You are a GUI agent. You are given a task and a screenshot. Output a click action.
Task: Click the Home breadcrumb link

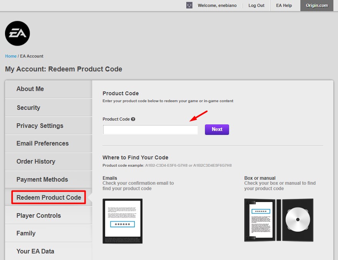click(10, 56)
